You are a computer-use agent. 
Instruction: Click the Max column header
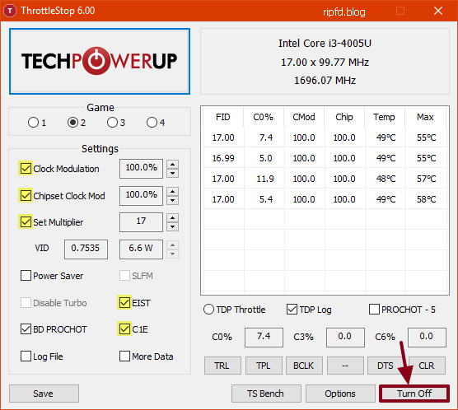pyautogui.click(x=425, y=117)
